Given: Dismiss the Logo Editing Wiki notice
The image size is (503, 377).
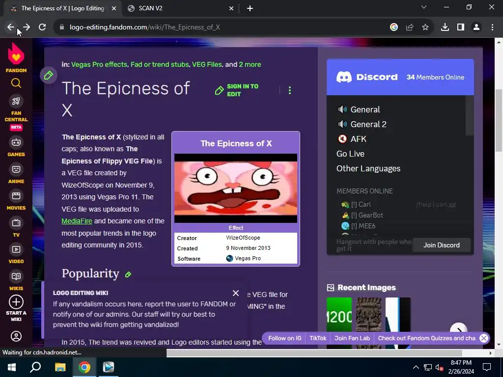Looking at the screenshot, I should coord(236,293).
